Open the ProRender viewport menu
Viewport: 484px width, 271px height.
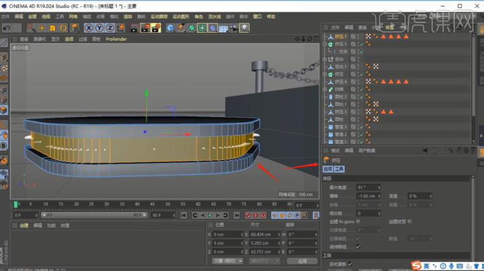(x=118, y=39)
